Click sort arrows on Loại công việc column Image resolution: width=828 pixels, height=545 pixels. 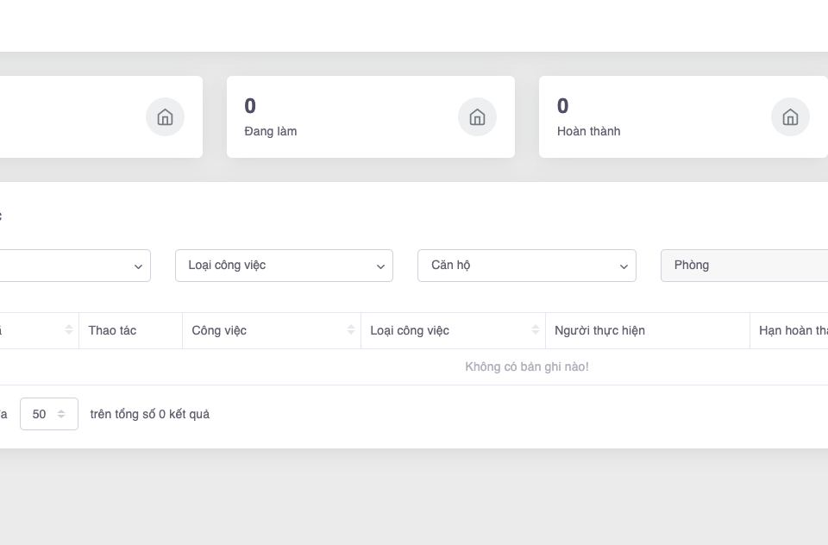pyautogui.click(x=536, y=330)
